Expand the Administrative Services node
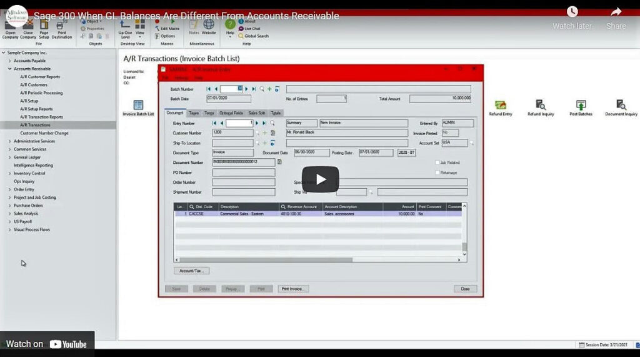Screen dimensions: 640x357 pyautogui.click(x=10, y=141)
